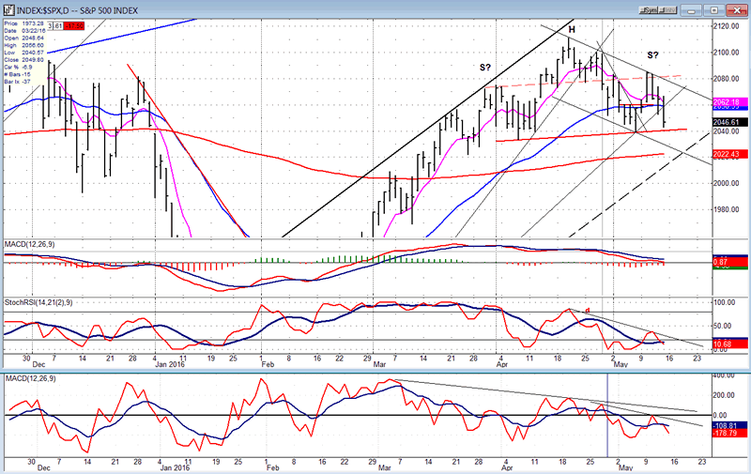Screen dimensions: 751x474
Task: Close the S&P 500 INDEX chart
Action: point(738,8)
